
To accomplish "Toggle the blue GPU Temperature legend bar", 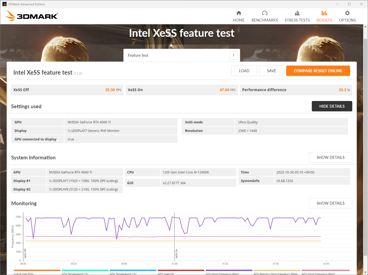I will tap(133, 270).
